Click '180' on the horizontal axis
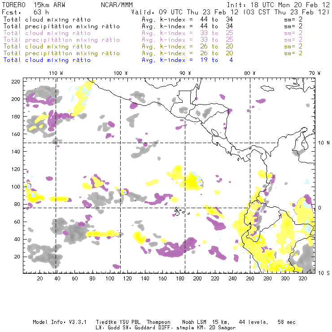 pos(180,279)
